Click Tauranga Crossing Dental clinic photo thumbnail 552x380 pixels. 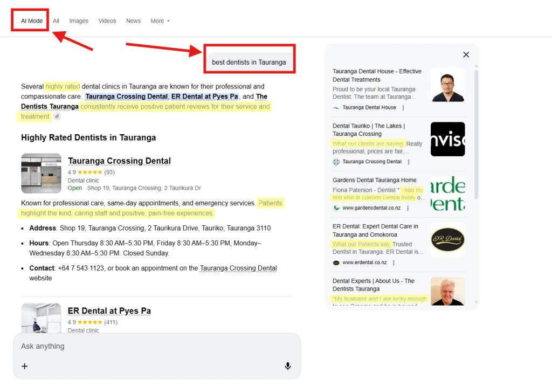click(x=41, y=173)
